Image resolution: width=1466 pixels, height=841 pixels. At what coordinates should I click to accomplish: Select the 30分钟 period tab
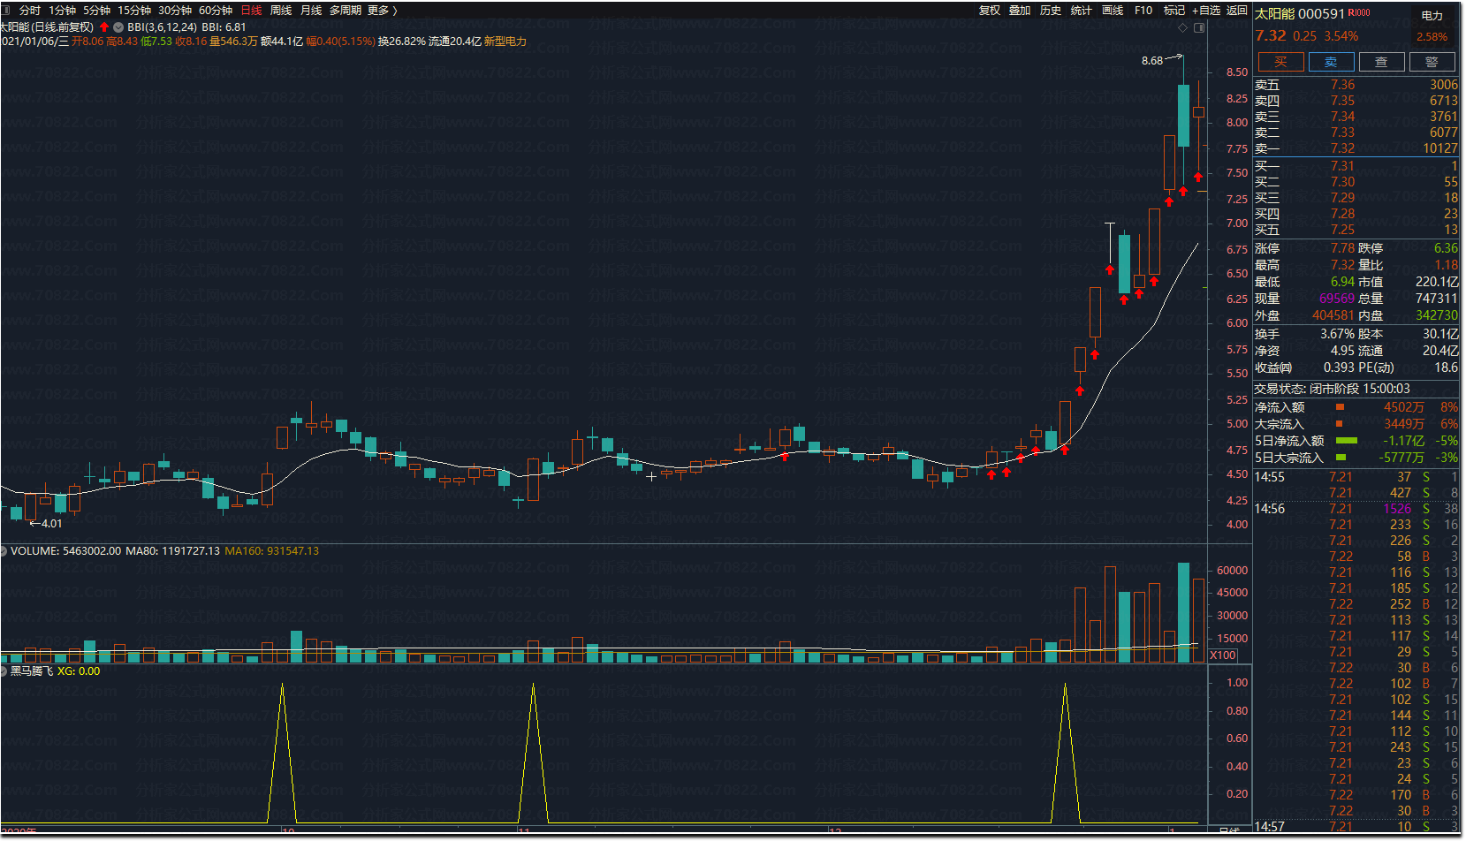point(175,11)
